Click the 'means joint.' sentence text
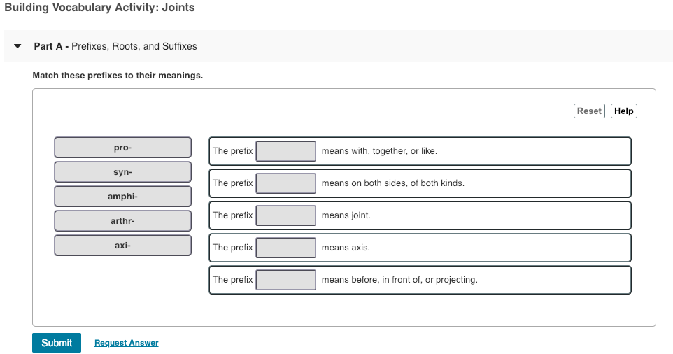 click(x=346, y=215)
